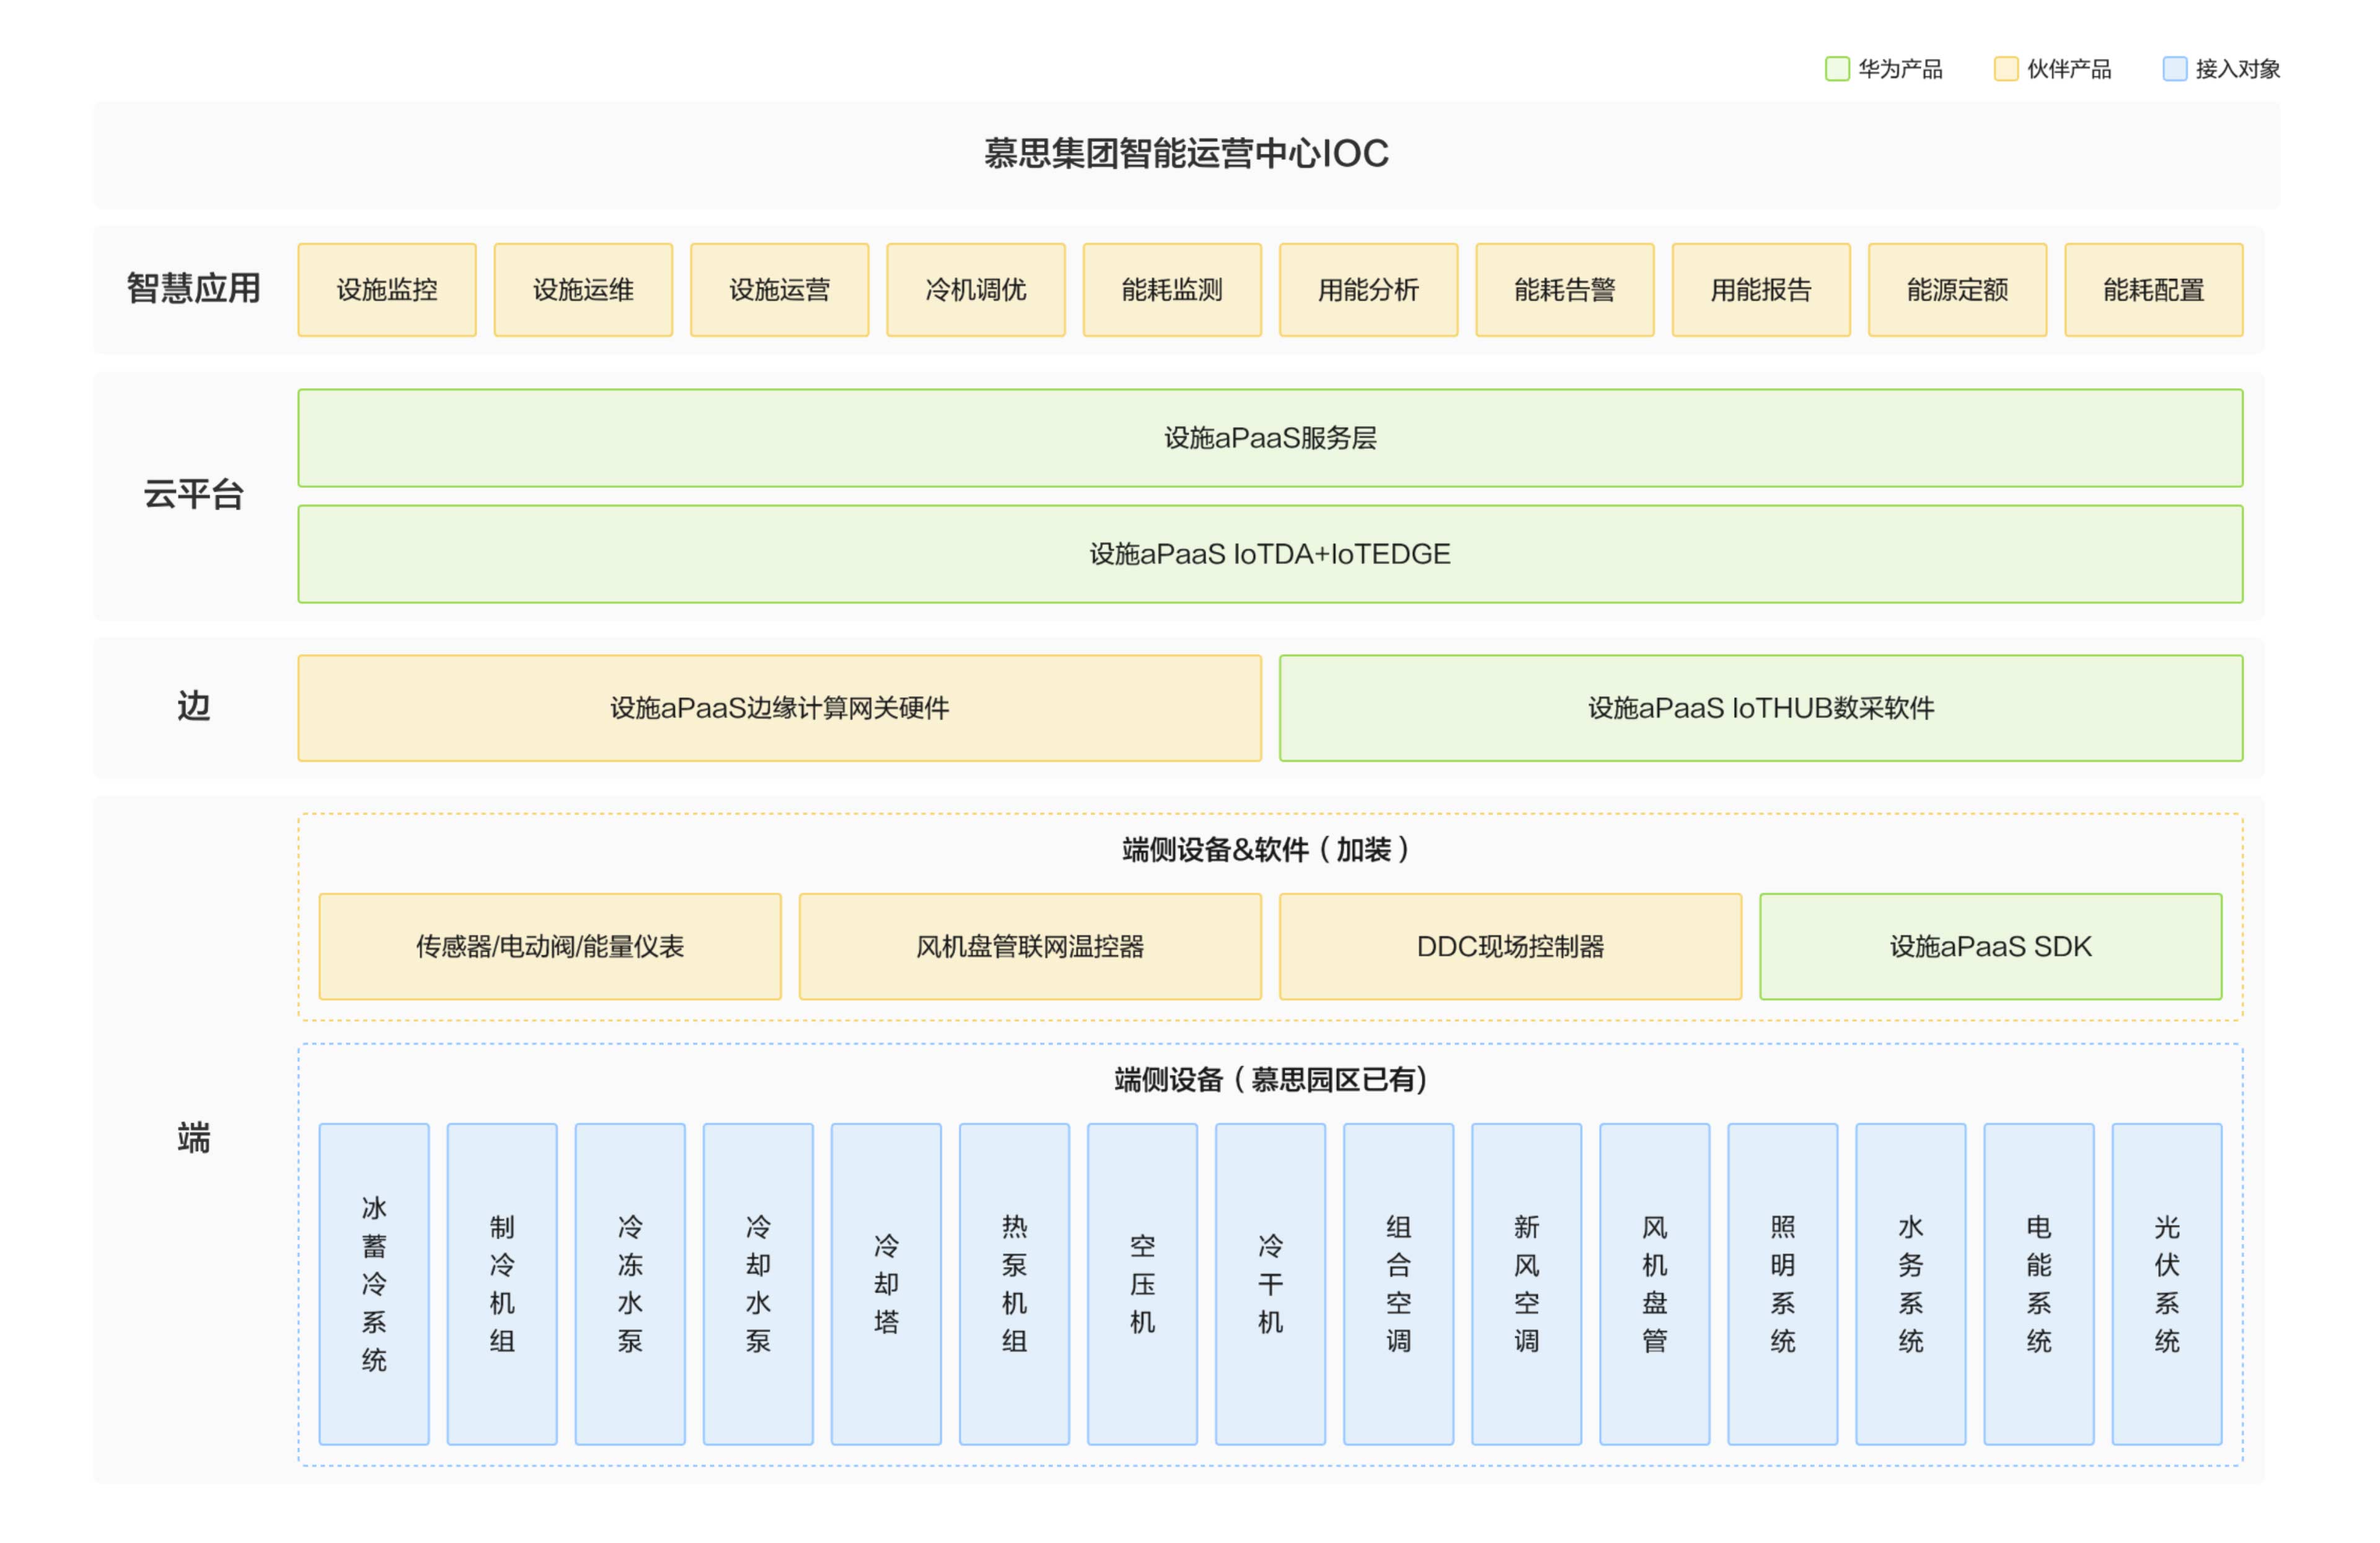Click the 华为产品 legend text
The image size is (2380, 1543).
(x=1900, y=69)
